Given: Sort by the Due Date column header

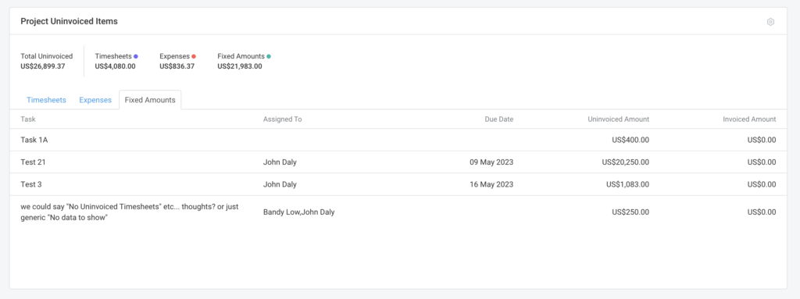Looking at the screenshot, I should pyautogui.click(x=499, y=119).
